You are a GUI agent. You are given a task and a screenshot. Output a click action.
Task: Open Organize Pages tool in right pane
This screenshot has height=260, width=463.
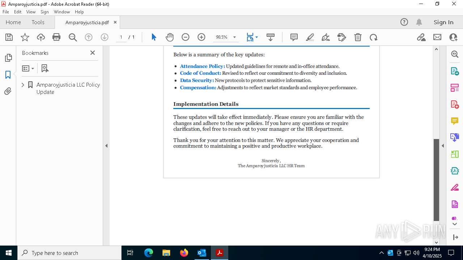[455, 88]
